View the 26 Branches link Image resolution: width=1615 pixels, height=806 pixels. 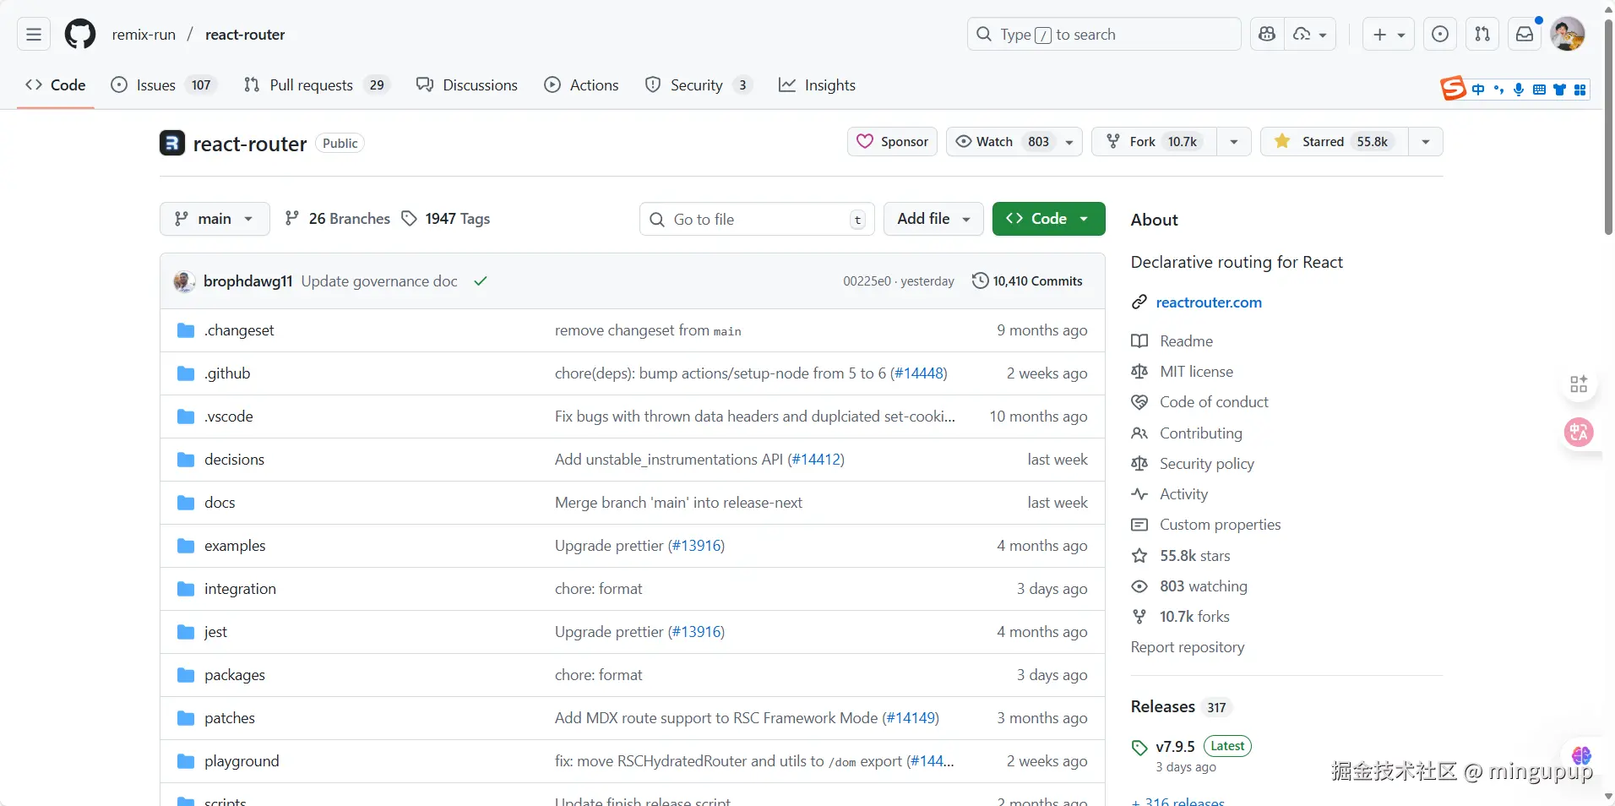point(338,219)
